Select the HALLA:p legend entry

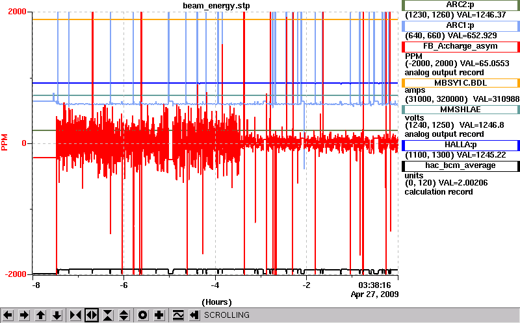[x=461, y=145]
